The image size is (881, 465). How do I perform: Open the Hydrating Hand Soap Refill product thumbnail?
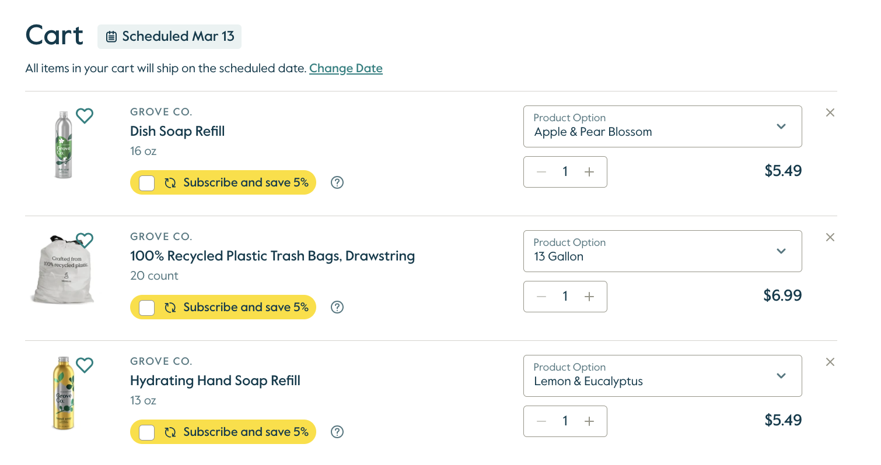point(64,393)
